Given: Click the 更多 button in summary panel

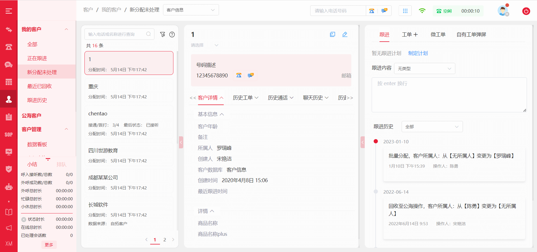Looking at the screenshot, I should 49,245.
